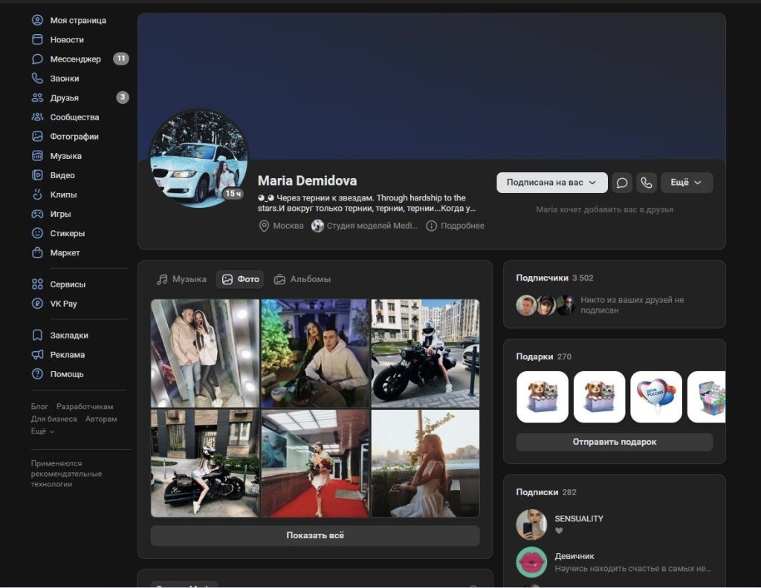761x588 pixels.
Task: Open 'Подробнее' profile details link
Action: [x=455, y=226]
